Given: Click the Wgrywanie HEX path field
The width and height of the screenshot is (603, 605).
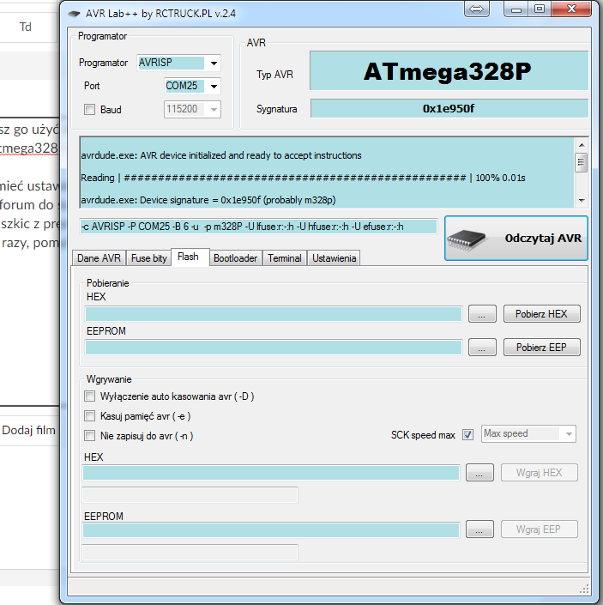Looking at the screenshot, I should 271,473.
